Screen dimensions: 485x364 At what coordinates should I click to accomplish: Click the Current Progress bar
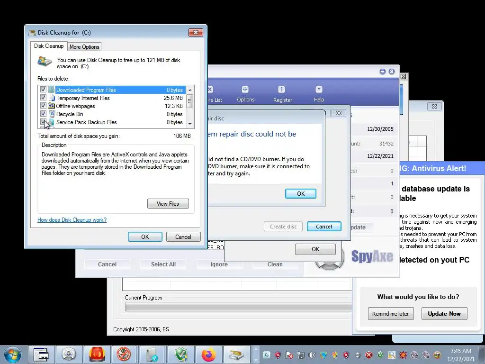(238, 307)
